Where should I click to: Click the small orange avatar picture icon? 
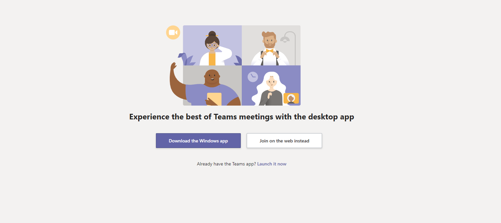(291, 98)
